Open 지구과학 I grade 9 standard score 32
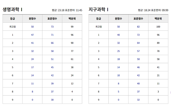 138,100
